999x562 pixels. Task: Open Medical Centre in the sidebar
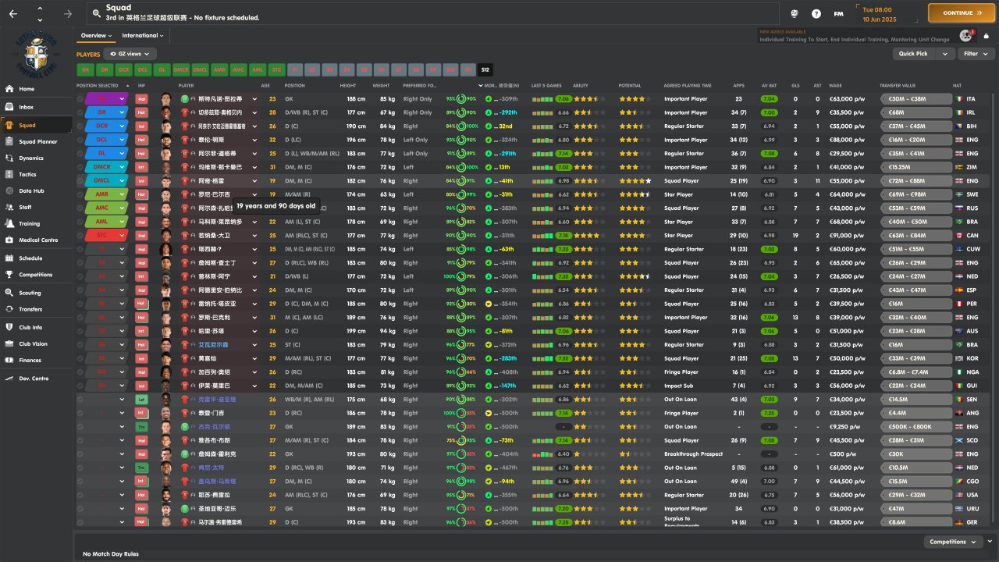coord(36,240)
